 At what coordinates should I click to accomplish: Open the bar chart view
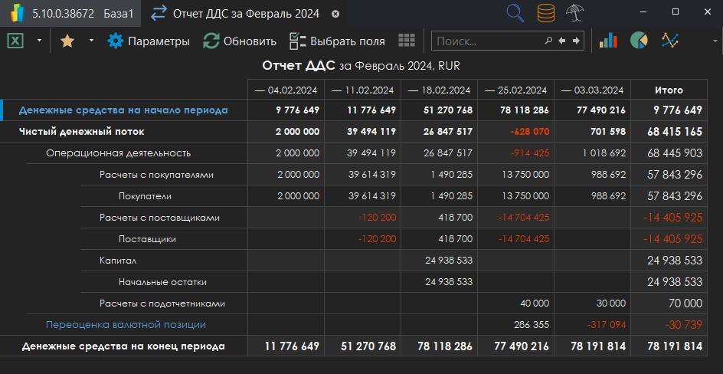608,41
